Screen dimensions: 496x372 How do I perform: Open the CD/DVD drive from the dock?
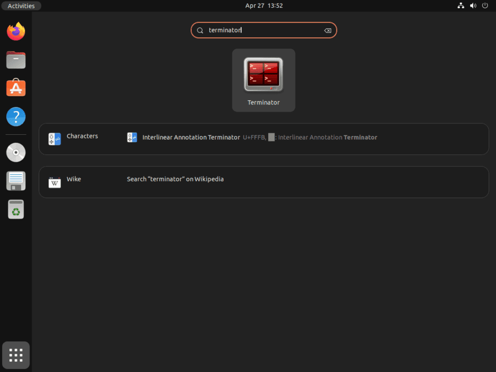[x=16, y=152]
